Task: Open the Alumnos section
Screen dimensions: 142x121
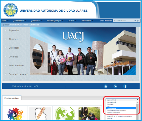Action: coord(13,39)
